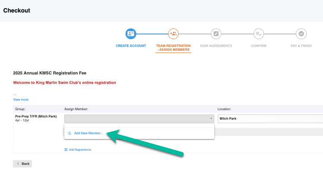Click the Add Registrations link
The height and width of the screenshot is (173, 323).
(x=80, y=150)
